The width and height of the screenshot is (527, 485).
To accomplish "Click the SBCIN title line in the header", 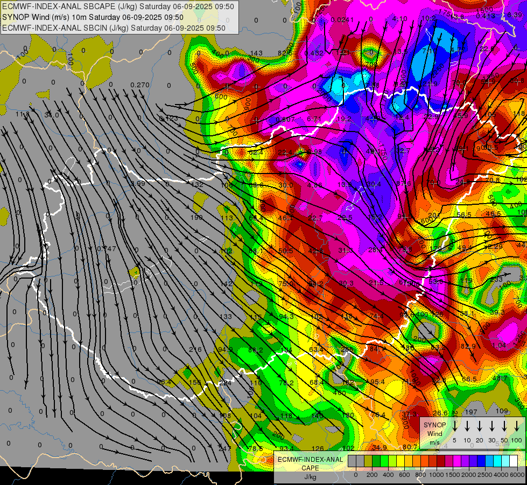I will [x=114, y=28].
